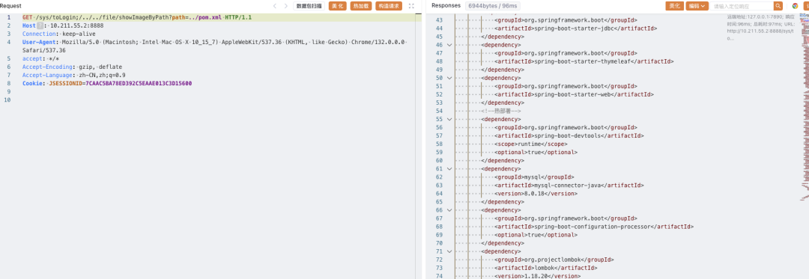The width and height of the screenshot is (809, 279).
Task: Click the scope runtime line
Action: (x=531, y=144)
